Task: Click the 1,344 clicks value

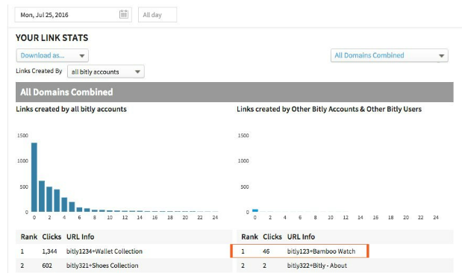Action: pyautogui.click(x=49, y=251)
